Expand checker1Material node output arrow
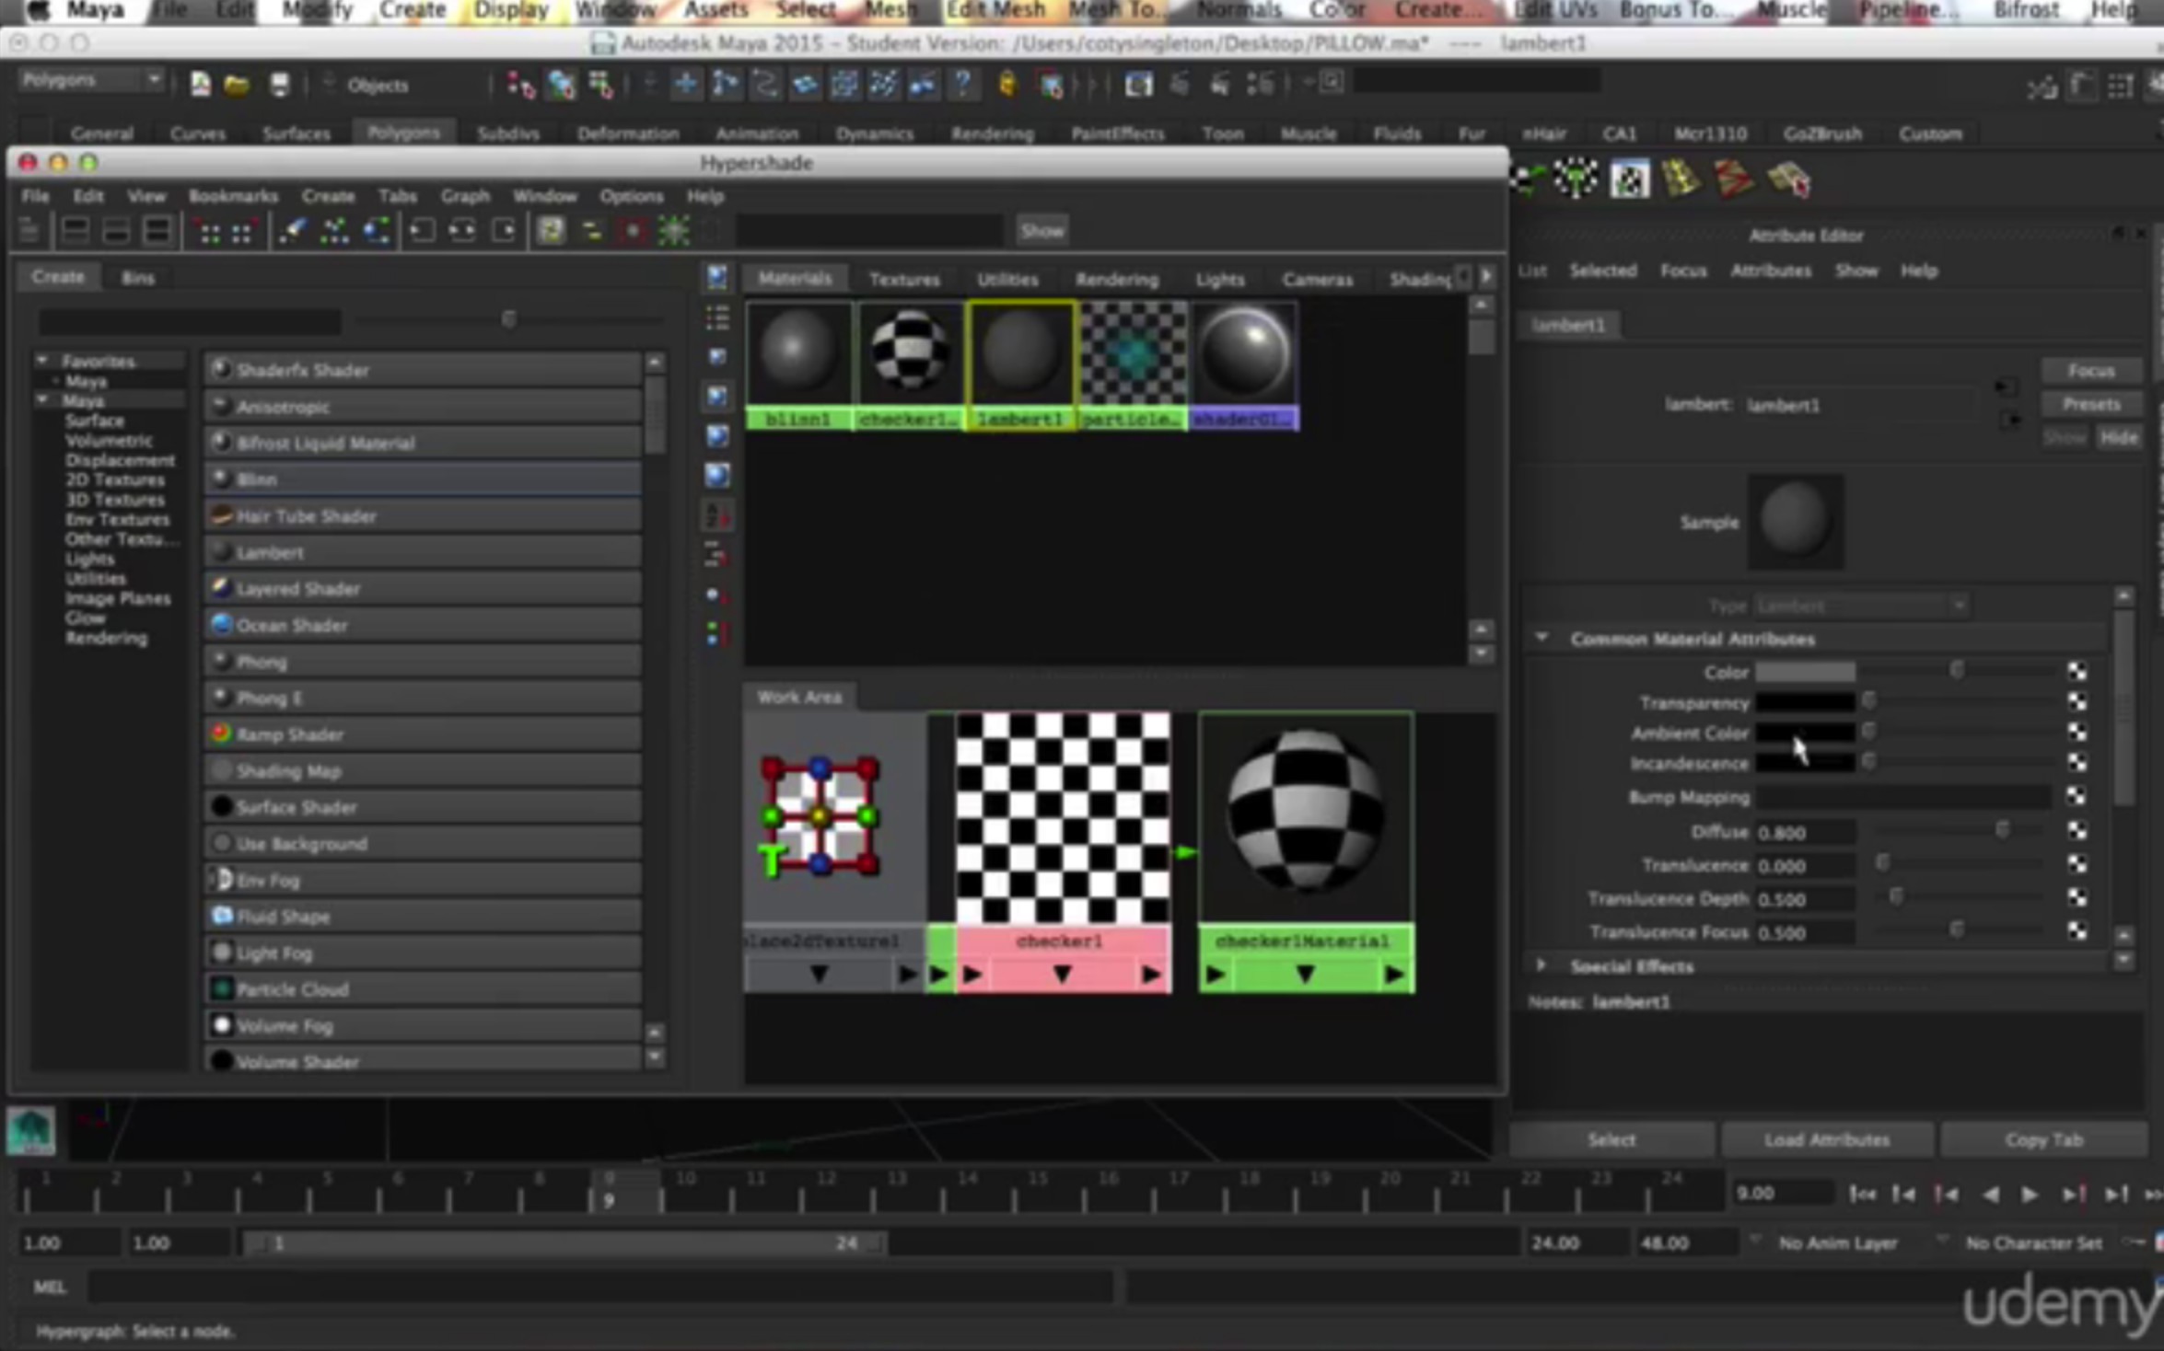 (x=1394, y=975)
